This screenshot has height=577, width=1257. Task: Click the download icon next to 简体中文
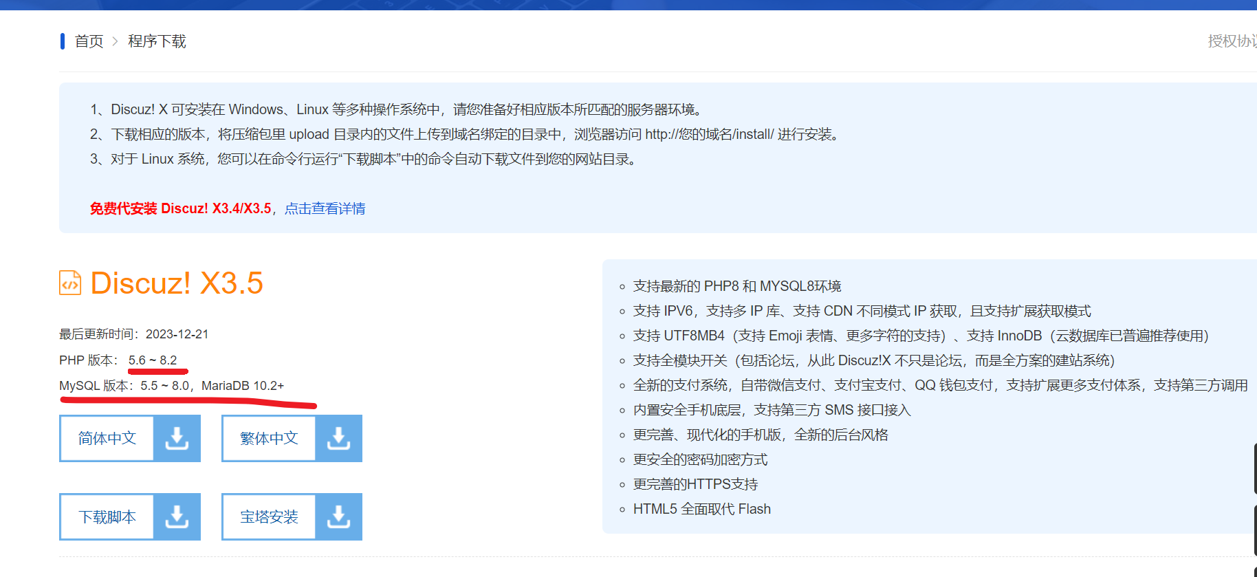click(177, 438)
